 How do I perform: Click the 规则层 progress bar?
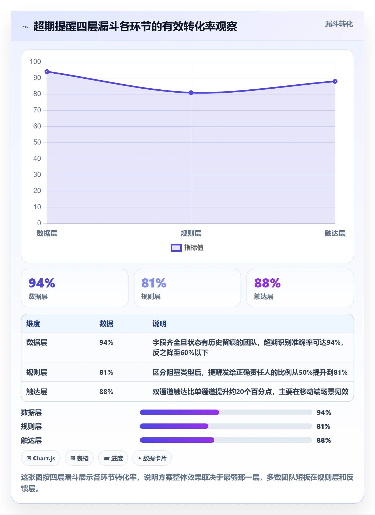[226, 426]
